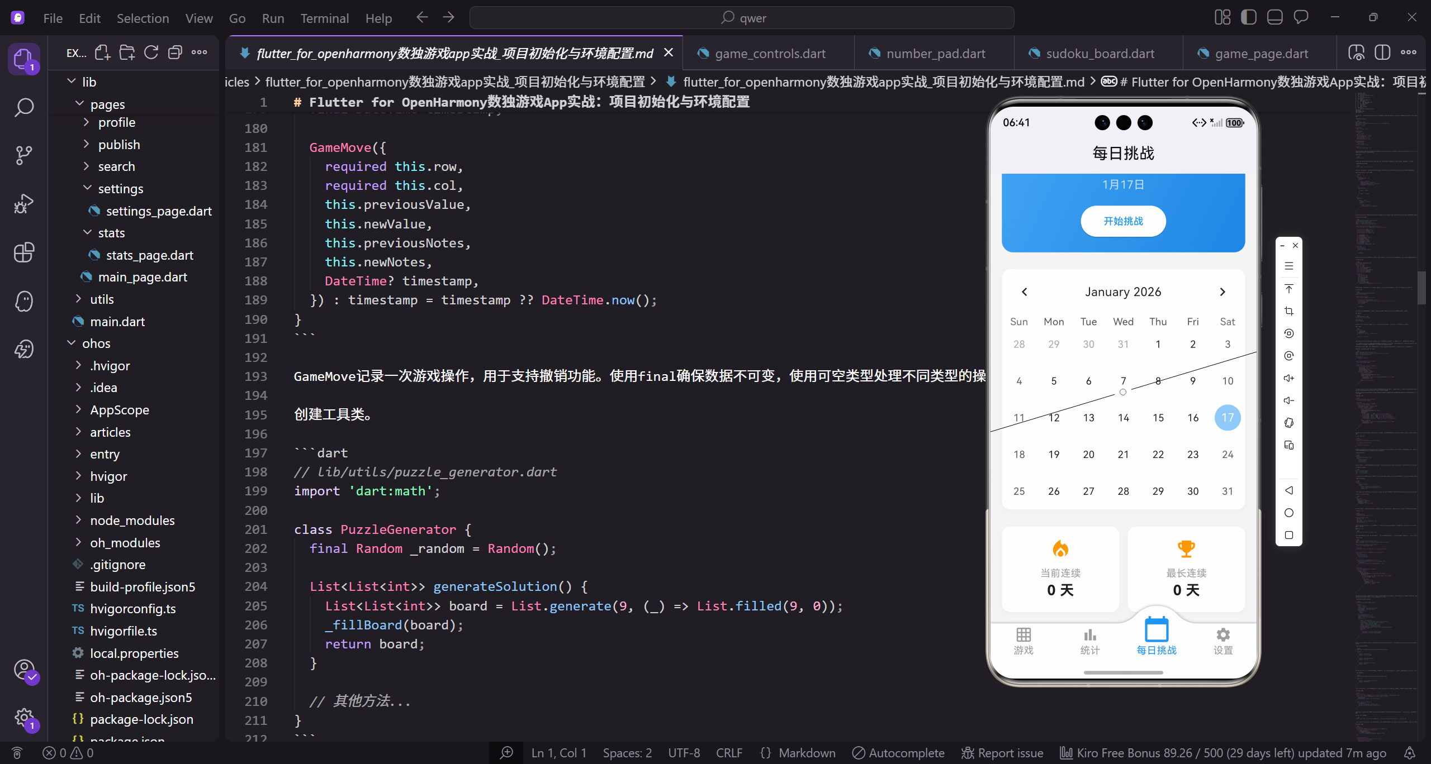Refresh the explorer file tree
1431x764 pixels.
pyautogui.click(x=151, y=53)
